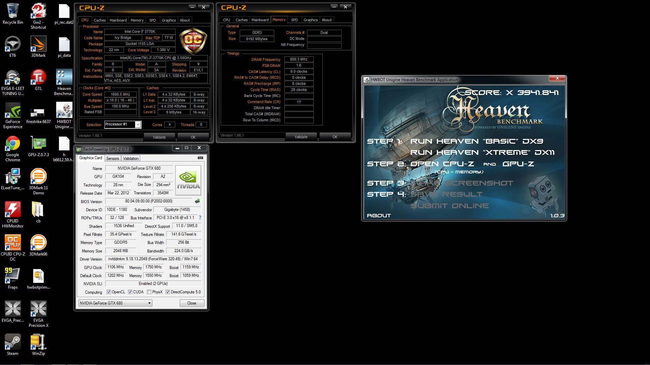Open Google Chrome from the desktop
Image resolution: width=650 pixels, height=365 pixels.
(13, 149)
